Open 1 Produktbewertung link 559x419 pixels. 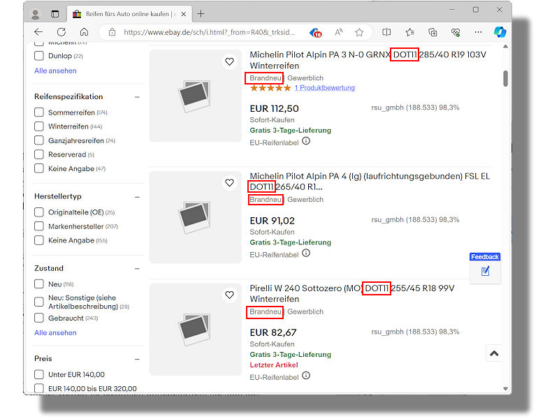point(324,88)
